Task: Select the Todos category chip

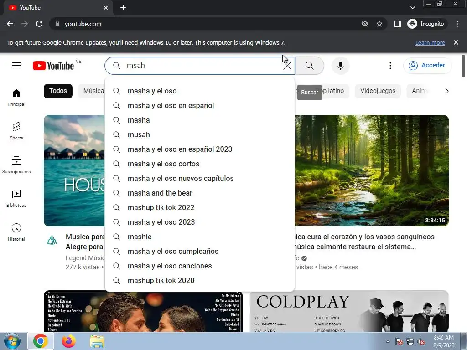Action: [58, 91]
